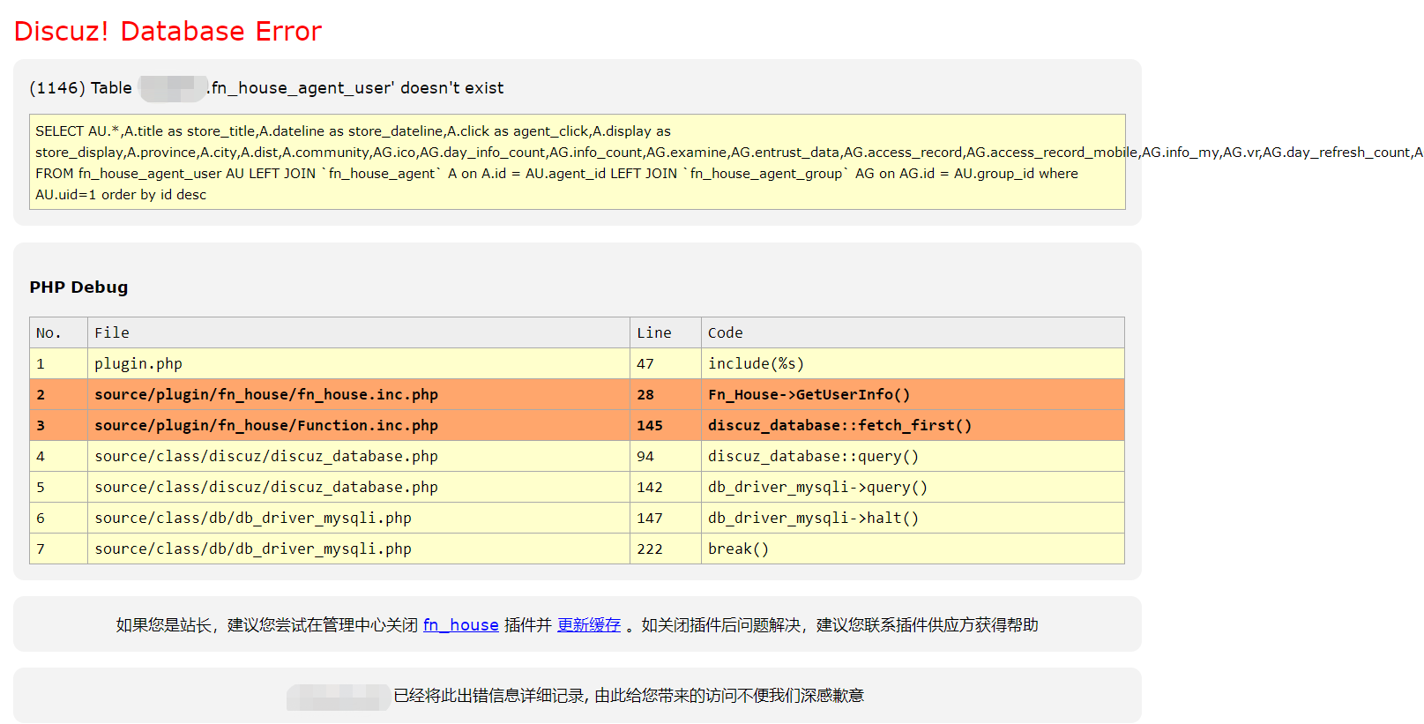Screen dimensions: 1424x724
Task: Click line number 47 cell
Action: coord(666,363)
